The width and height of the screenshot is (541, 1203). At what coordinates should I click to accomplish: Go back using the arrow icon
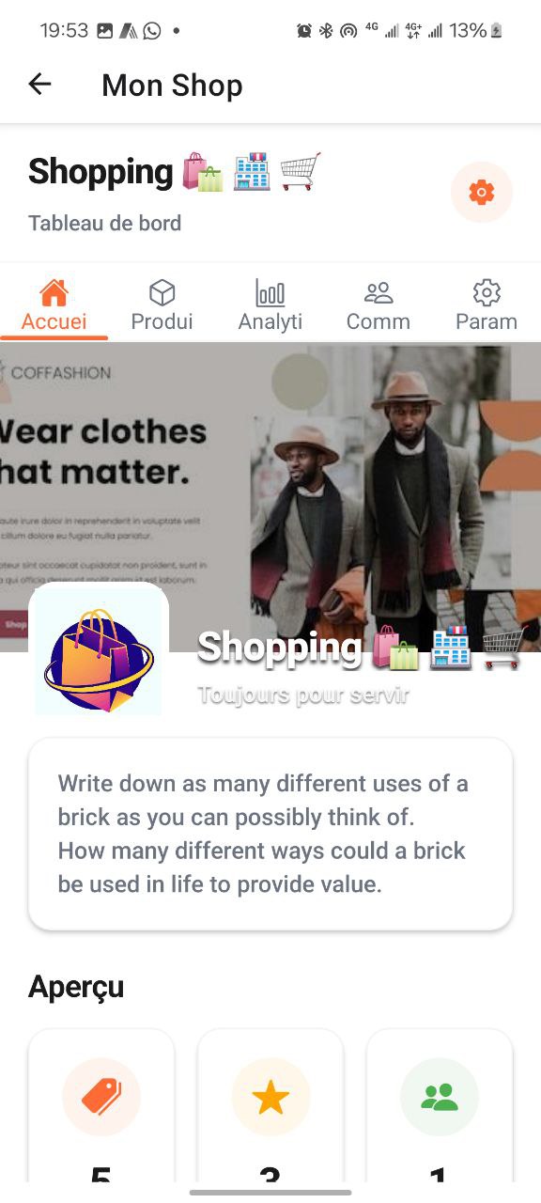pos(39,85)
